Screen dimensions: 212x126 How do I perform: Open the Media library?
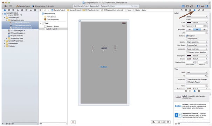199,91
